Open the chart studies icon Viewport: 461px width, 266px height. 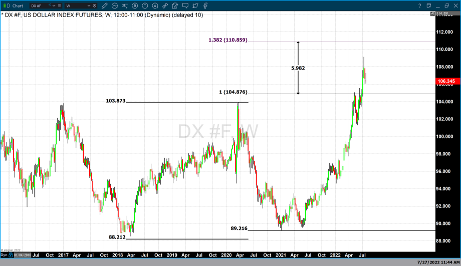coord(115,5)
